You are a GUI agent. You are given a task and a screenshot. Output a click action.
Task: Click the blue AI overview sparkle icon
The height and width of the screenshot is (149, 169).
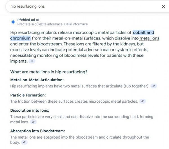[13, 22]
